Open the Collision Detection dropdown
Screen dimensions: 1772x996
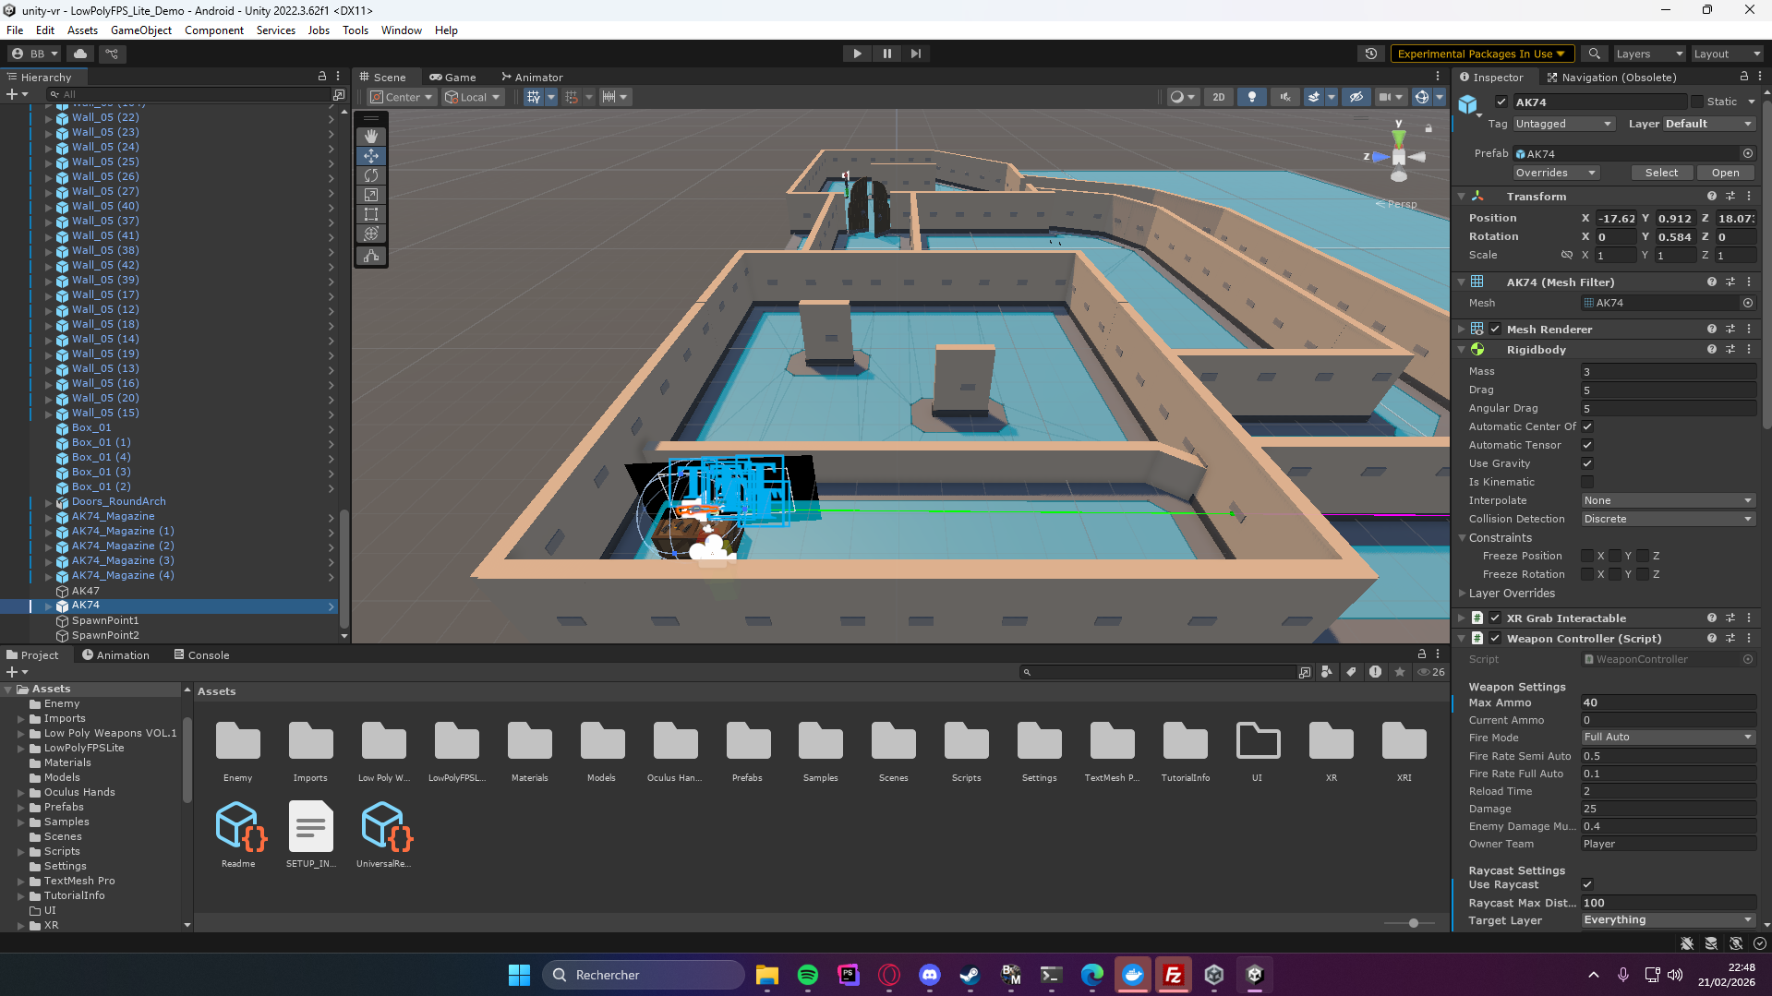tap(1668, 519)
